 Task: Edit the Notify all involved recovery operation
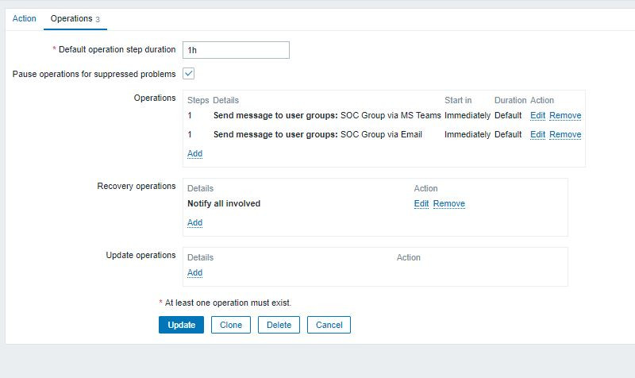(421, 203)
